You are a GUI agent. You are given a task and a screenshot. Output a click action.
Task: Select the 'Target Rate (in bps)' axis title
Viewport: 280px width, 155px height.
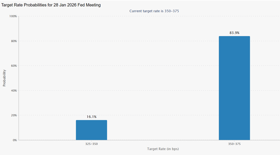point(163,149)
